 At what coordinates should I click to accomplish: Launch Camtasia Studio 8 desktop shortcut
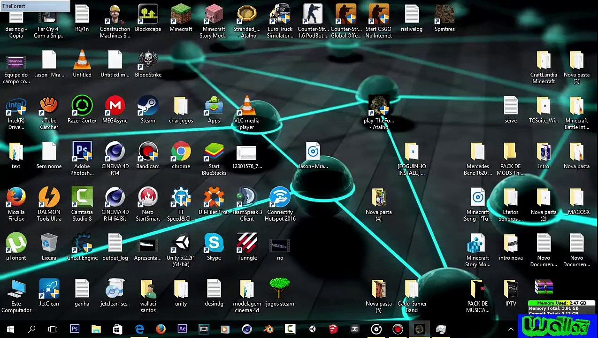(82, 205)
